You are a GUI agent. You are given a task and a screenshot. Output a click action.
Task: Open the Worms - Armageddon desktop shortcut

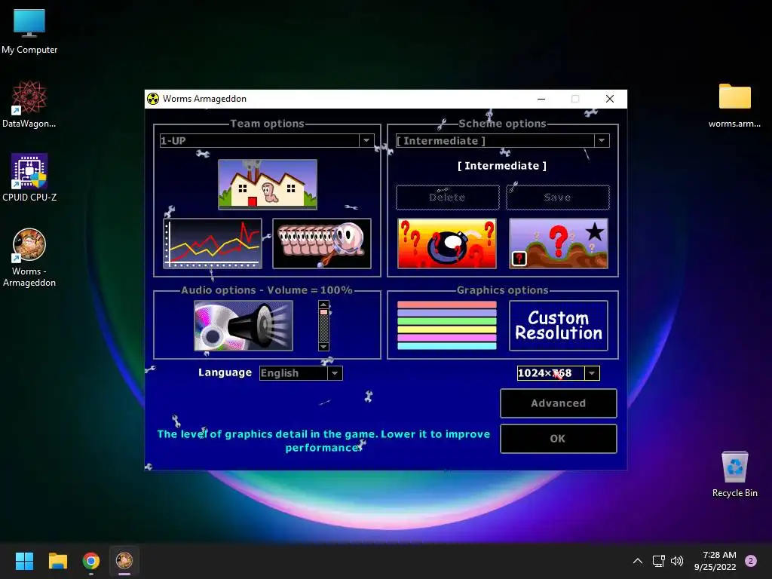[x=29, y=258]
